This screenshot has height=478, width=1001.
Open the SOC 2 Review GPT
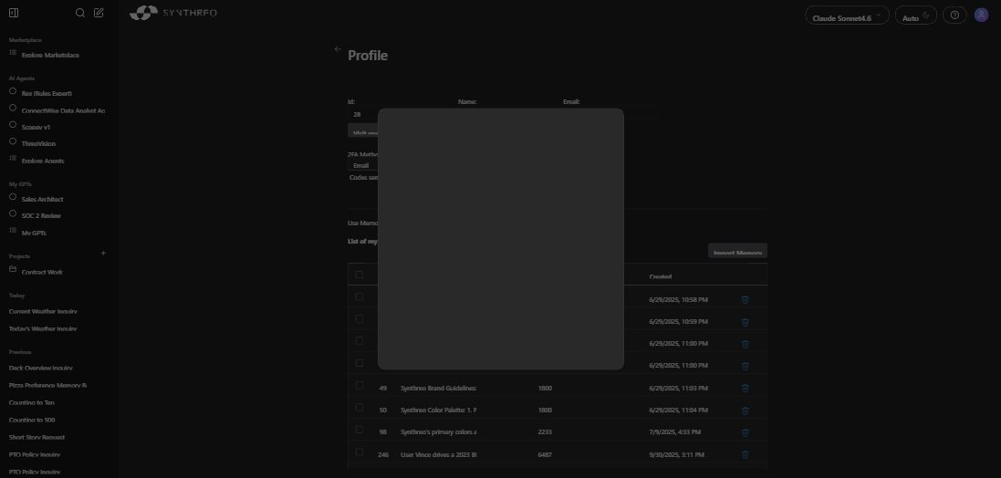[41, 215]
